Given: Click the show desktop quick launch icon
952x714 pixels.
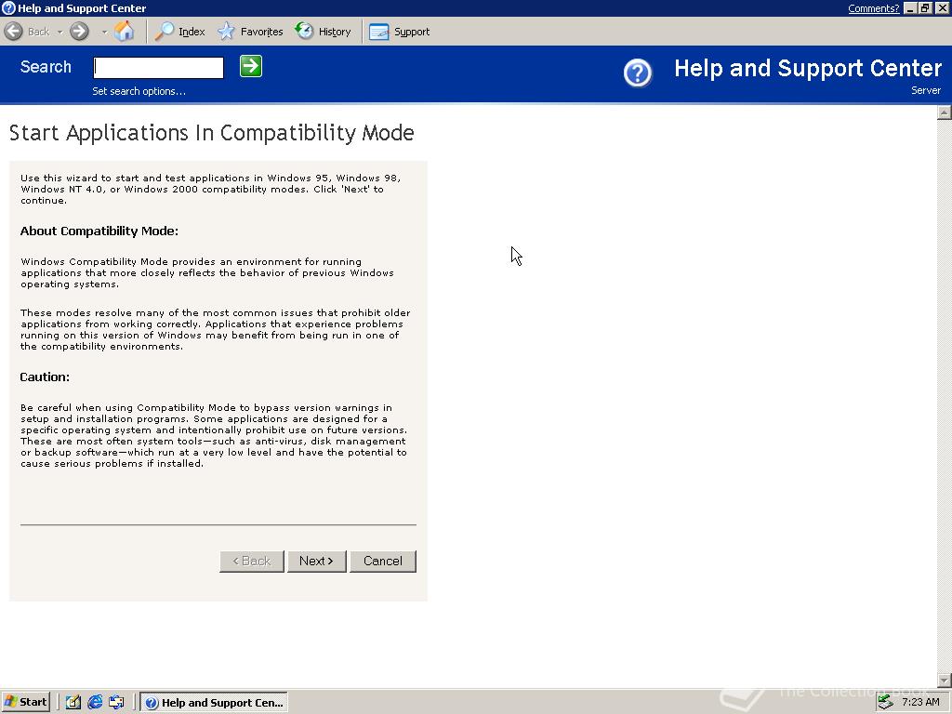Looking at the screenshot, I should (116, 702).
